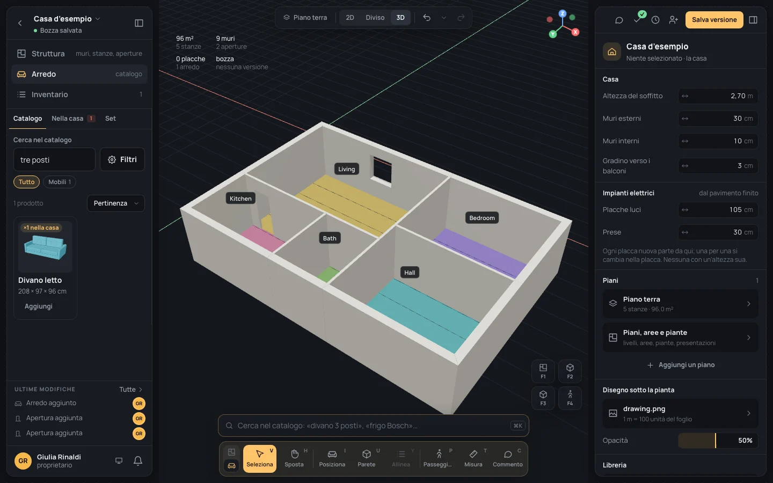Click the Salva versione button
The width and height of the screenshot is (773, 483).
[x=714, y=20]
